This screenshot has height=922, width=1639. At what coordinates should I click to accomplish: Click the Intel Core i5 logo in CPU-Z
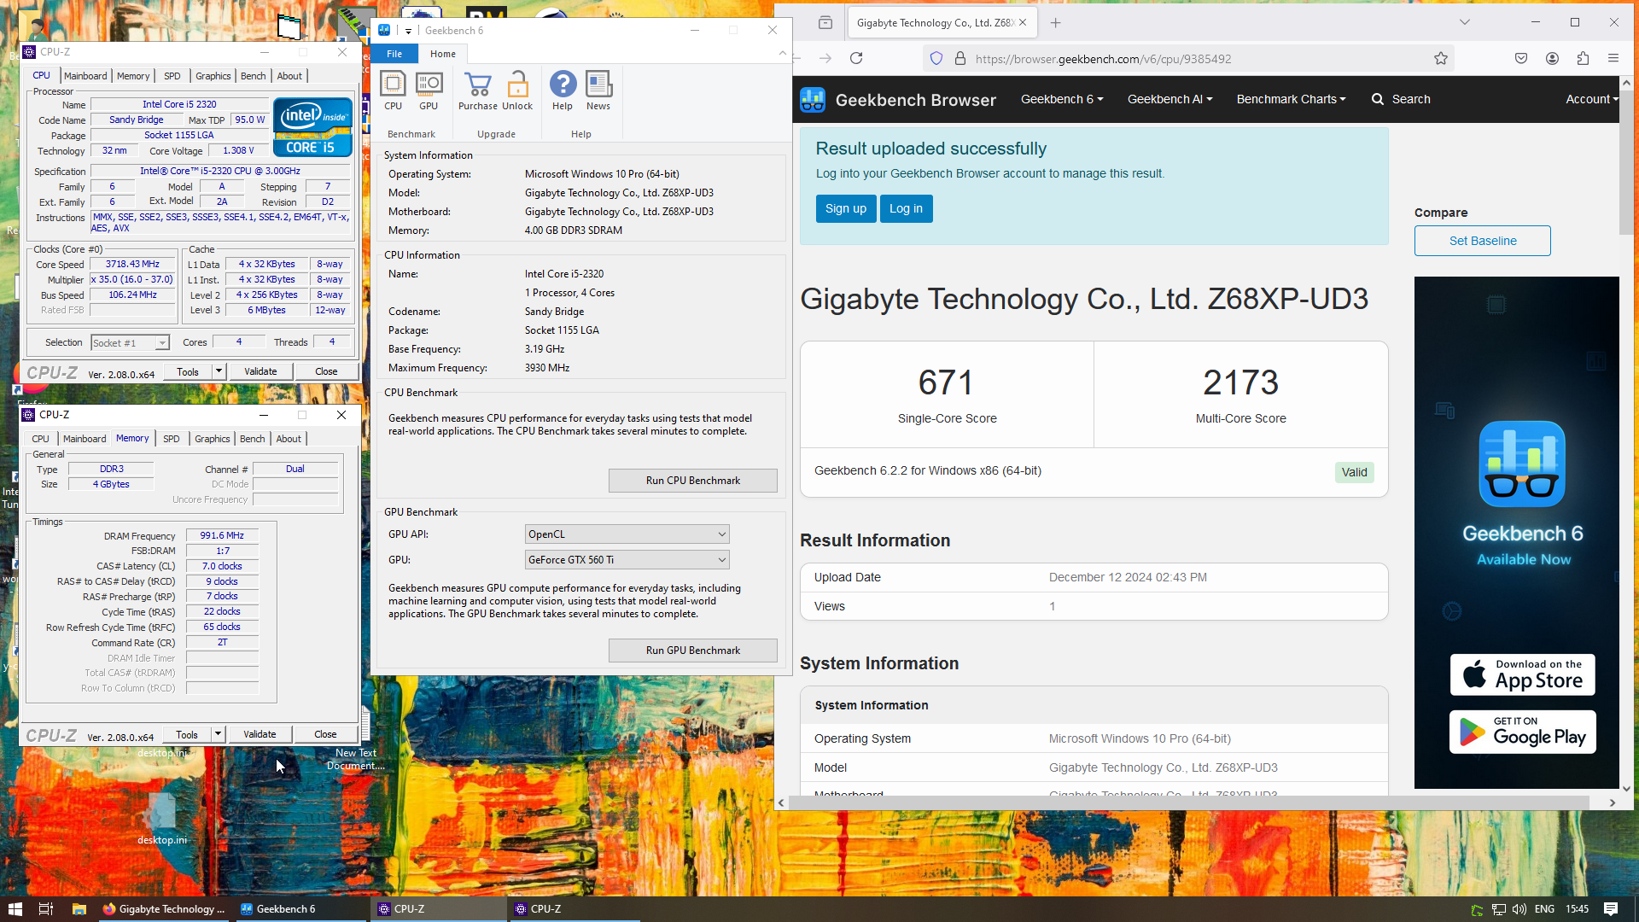coord(312,129)
